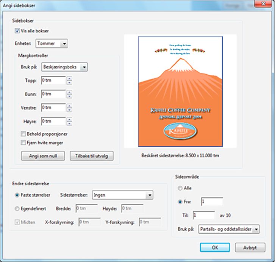Screen dimensions: 275x262
Task: Click the Bredde input field
Action: pos(86,208)
